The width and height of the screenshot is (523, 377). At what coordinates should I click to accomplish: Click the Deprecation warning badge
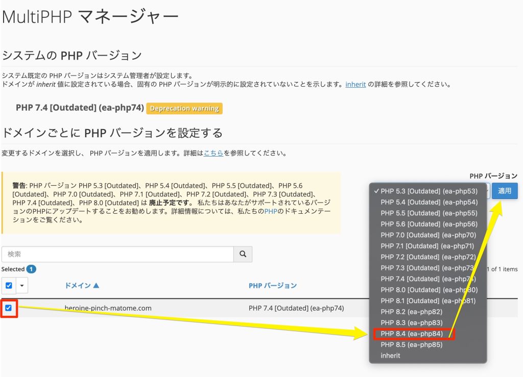pyautogui.click(x=184, y=109)
